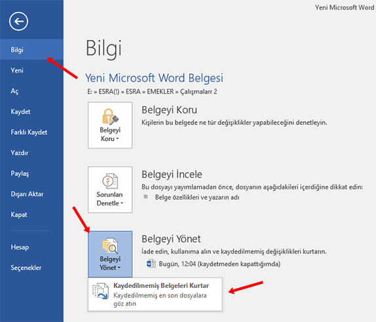376x322 pixels.
Task: Click the Sorunları Denetle checklist icon
Action: [110, 181]
